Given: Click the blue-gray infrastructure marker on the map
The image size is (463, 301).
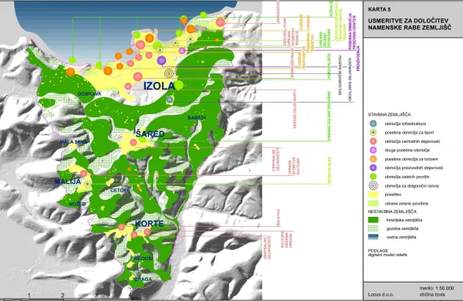Looking at the screenshot, I should click(169, 100).
